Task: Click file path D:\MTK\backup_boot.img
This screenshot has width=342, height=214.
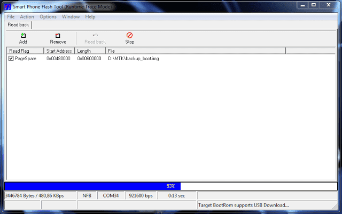Action: 134,59
